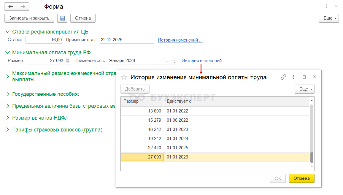This screenshot has width=343, height=195.
Task: Click the month stepper beside Январь 2026
Action: [x=174, y=61]
